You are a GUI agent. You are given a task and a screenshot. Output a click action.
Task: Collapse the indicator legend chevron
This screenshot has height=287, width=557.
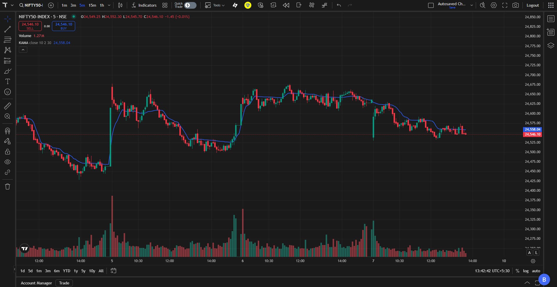23,50
